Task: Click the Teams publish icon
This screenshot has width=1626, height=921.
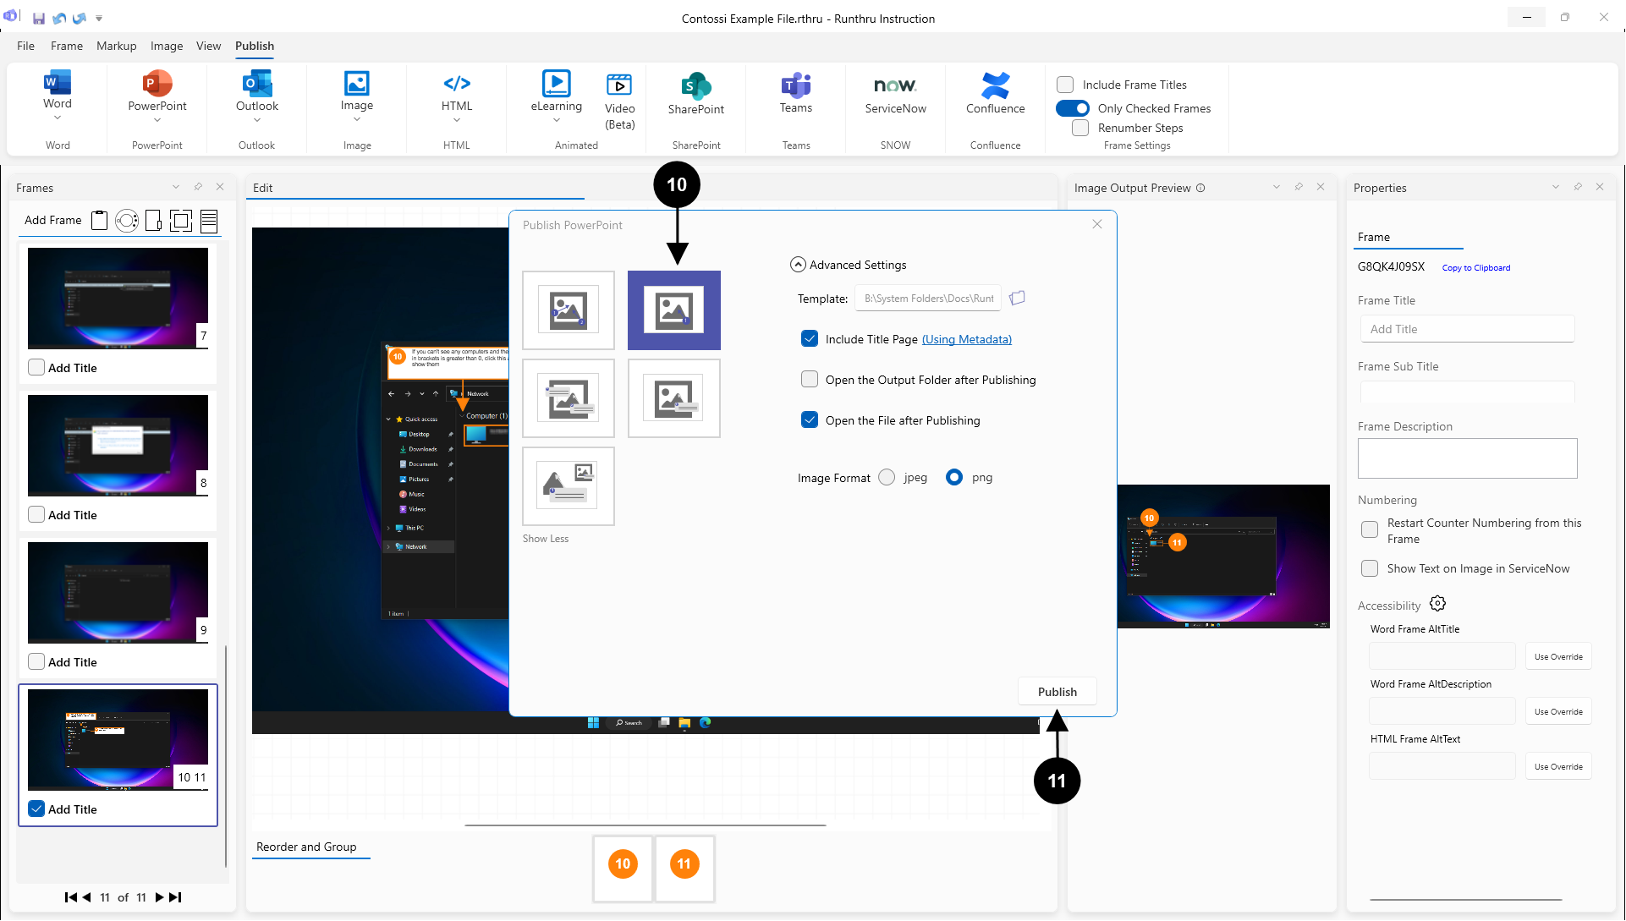Action: (795, 85)
